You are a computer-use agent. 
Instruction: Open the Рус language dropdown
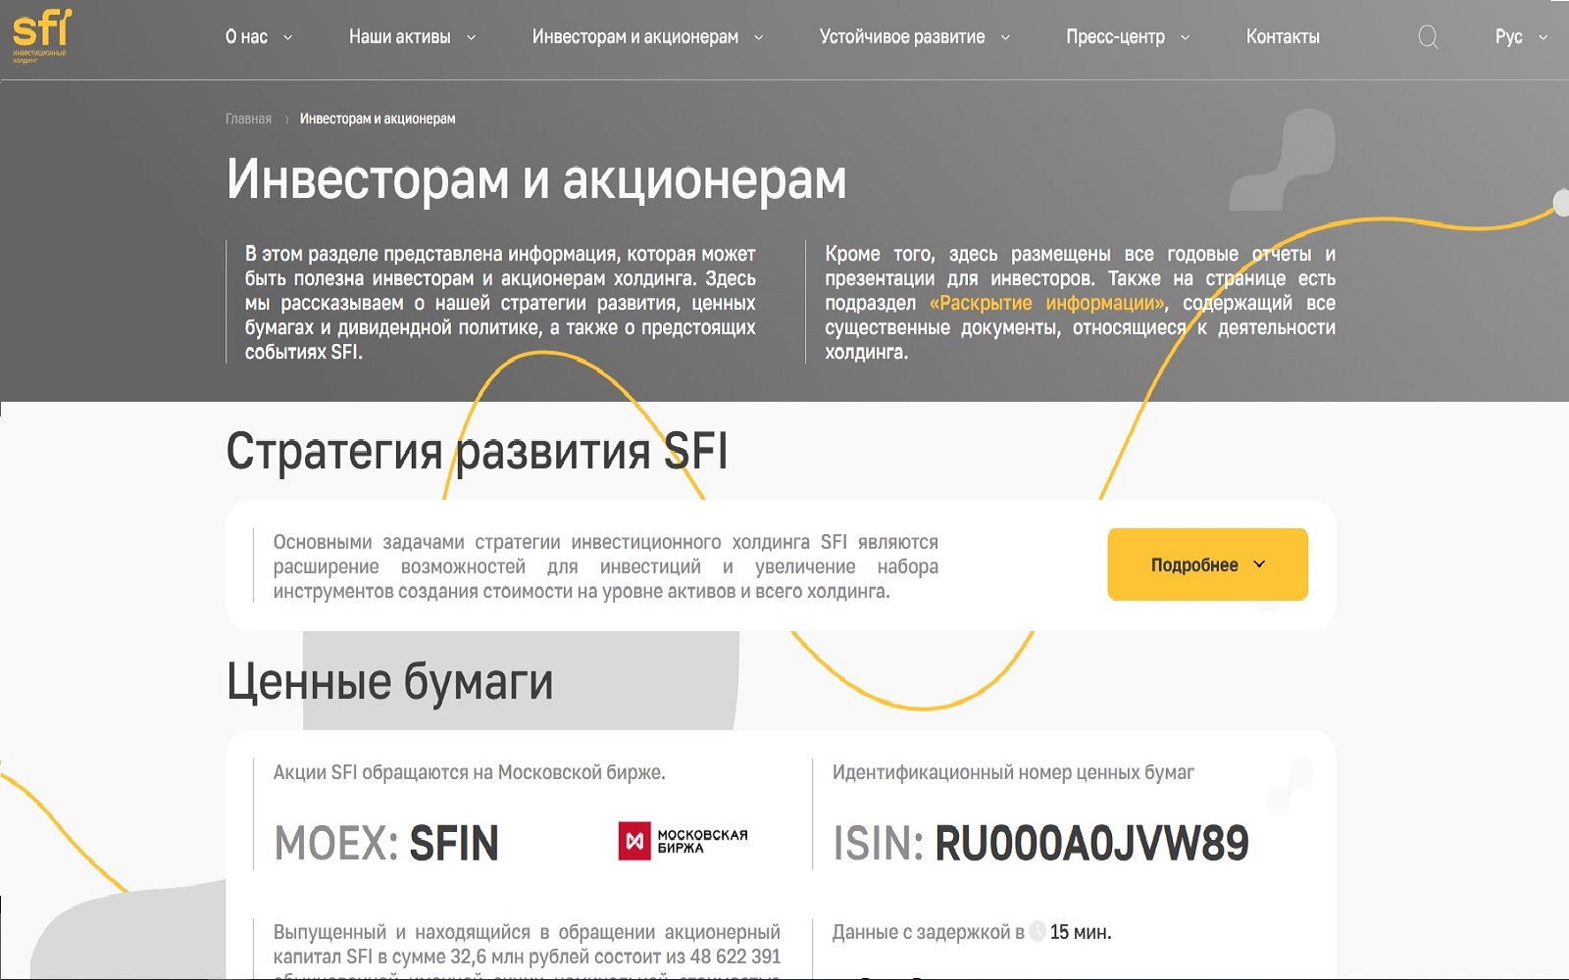[x=1521, y=37]
